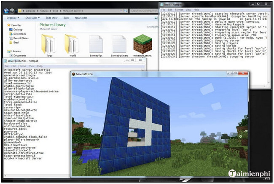Click the Slide show toolbar button
274x184 pixels.
51,18
